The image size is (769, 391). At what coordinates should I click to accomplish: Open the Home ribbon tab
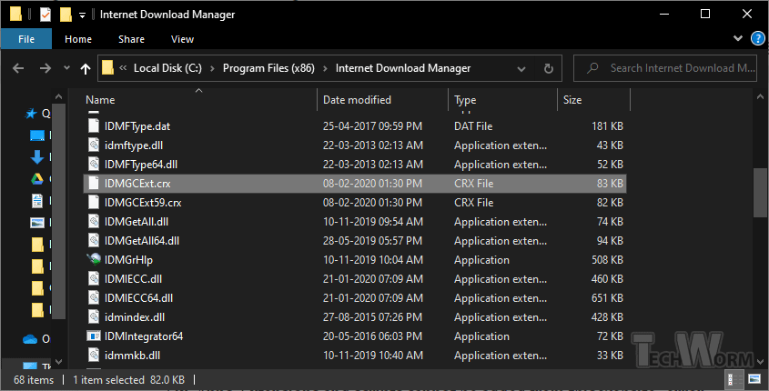tap(78, 39)
